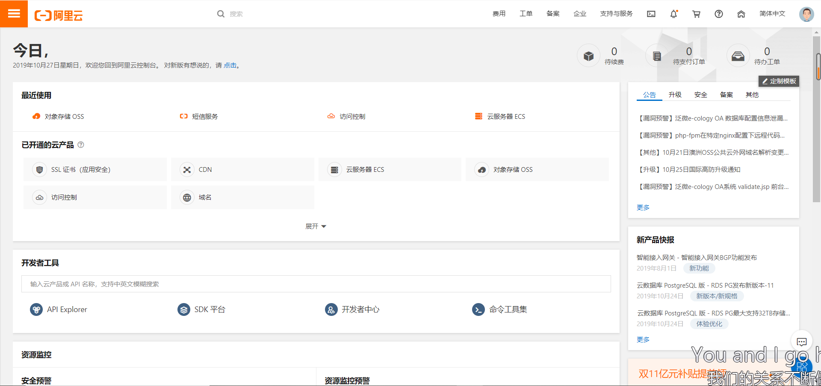Switch to the 安全 tab

pyautogui.click(x=701, y=95)
